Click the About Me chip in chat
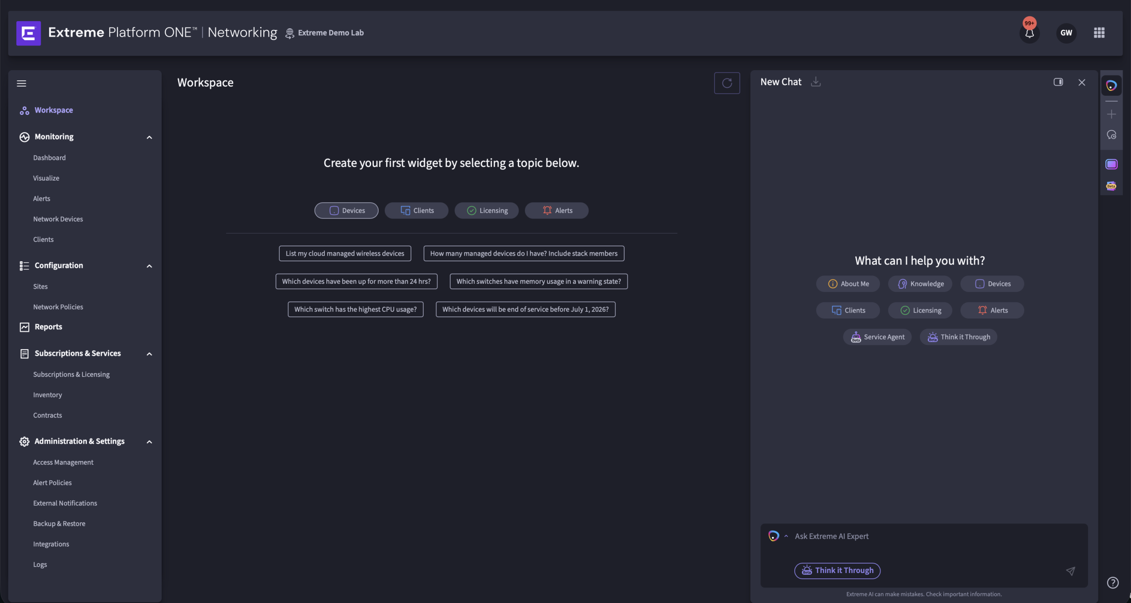 coord(848,284)
